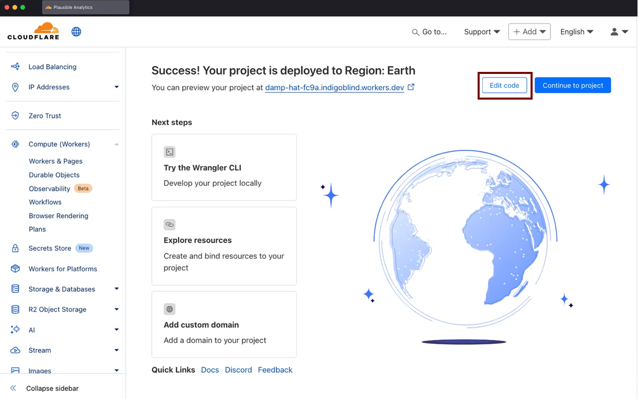Screen dimensions: 638x399
Task: Click the Stream cloud icon in sidebar
Action: (x=15, y=350)
